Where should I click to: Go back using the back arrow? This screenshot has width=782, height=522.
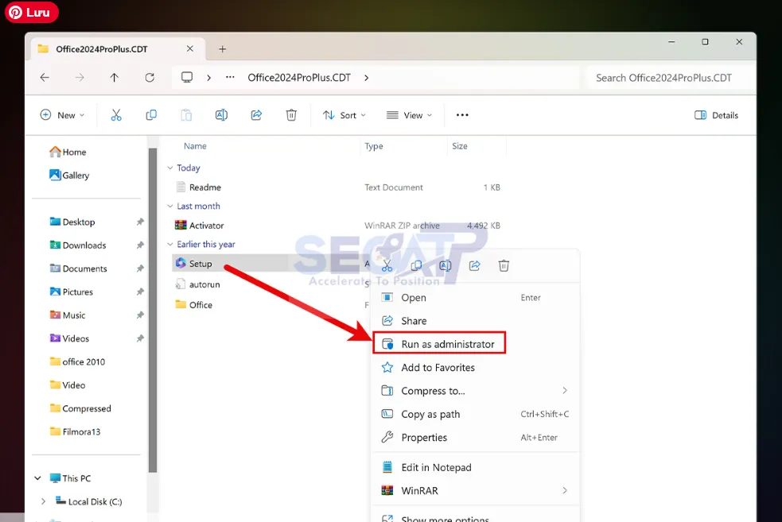click(45, 77)
